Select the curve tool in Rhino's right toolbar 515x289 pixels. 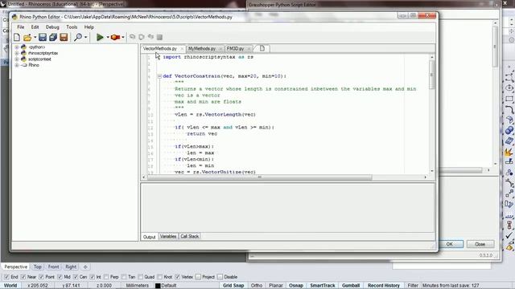tap(509, 109)
